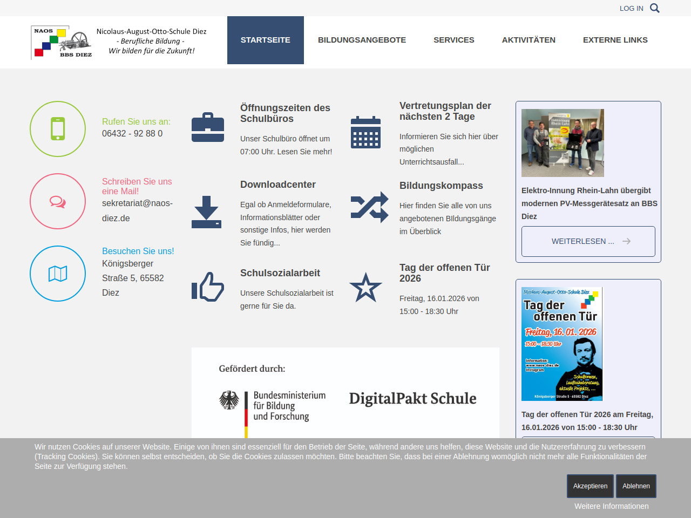The height and width of the screenshot is (518, 691).
Task: Click the Log In link
Action: tap(631, 8)
